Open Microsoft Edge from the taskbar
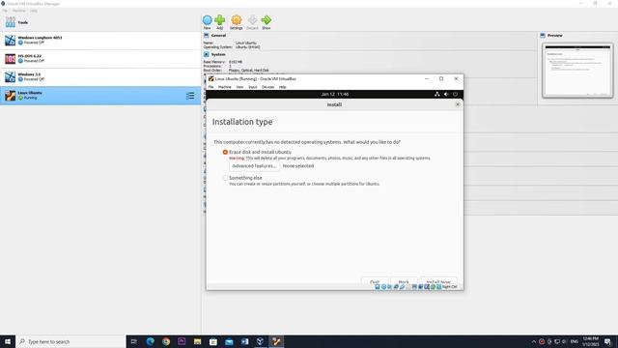 [x=151, y=341]
